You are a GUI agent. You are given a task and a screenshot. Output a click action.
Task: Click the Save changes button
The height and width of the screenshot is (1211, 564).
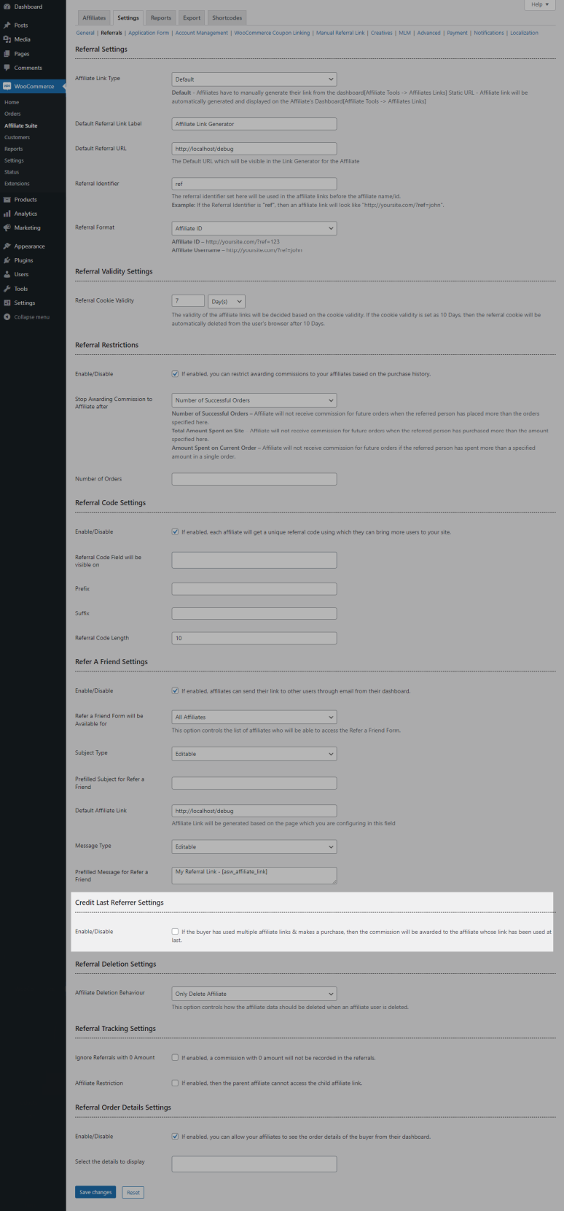pos(95,1192)
